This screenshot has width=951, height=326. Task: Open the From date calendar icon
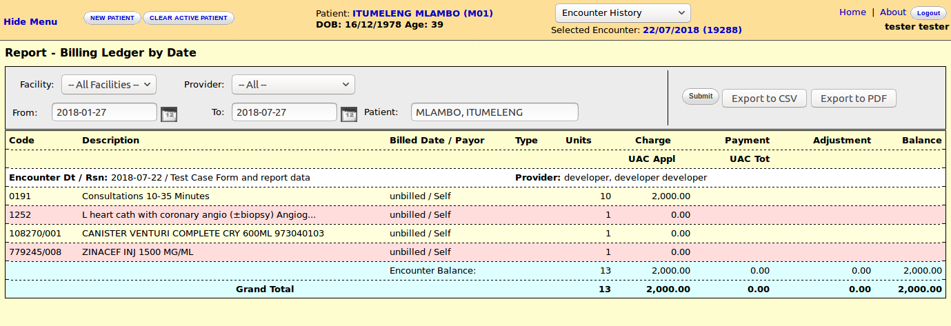click(169, 114)
